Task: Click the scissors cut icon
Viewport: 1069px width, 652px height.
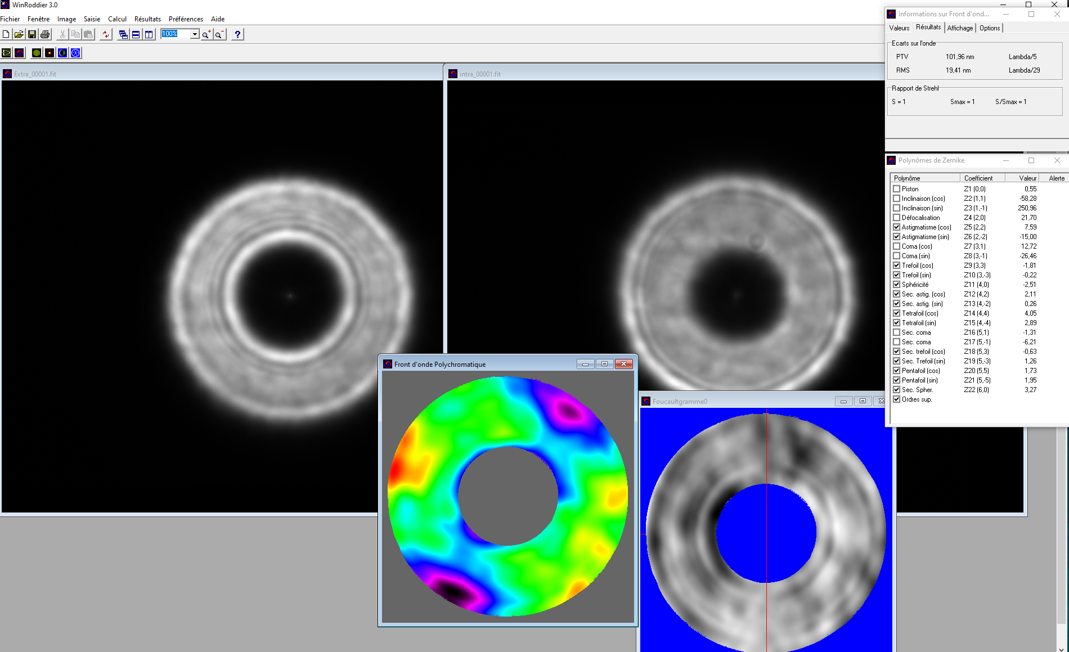Action: pyautogui.click(x=62, y=34)
